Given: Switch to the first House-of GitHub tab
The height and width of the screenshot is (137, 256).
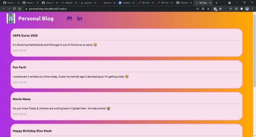Looking at the screenshot, I should (11, 3).
